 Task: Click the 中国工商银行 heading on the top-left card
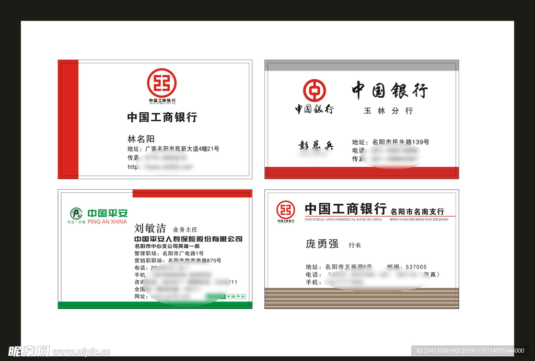point(162,117)
